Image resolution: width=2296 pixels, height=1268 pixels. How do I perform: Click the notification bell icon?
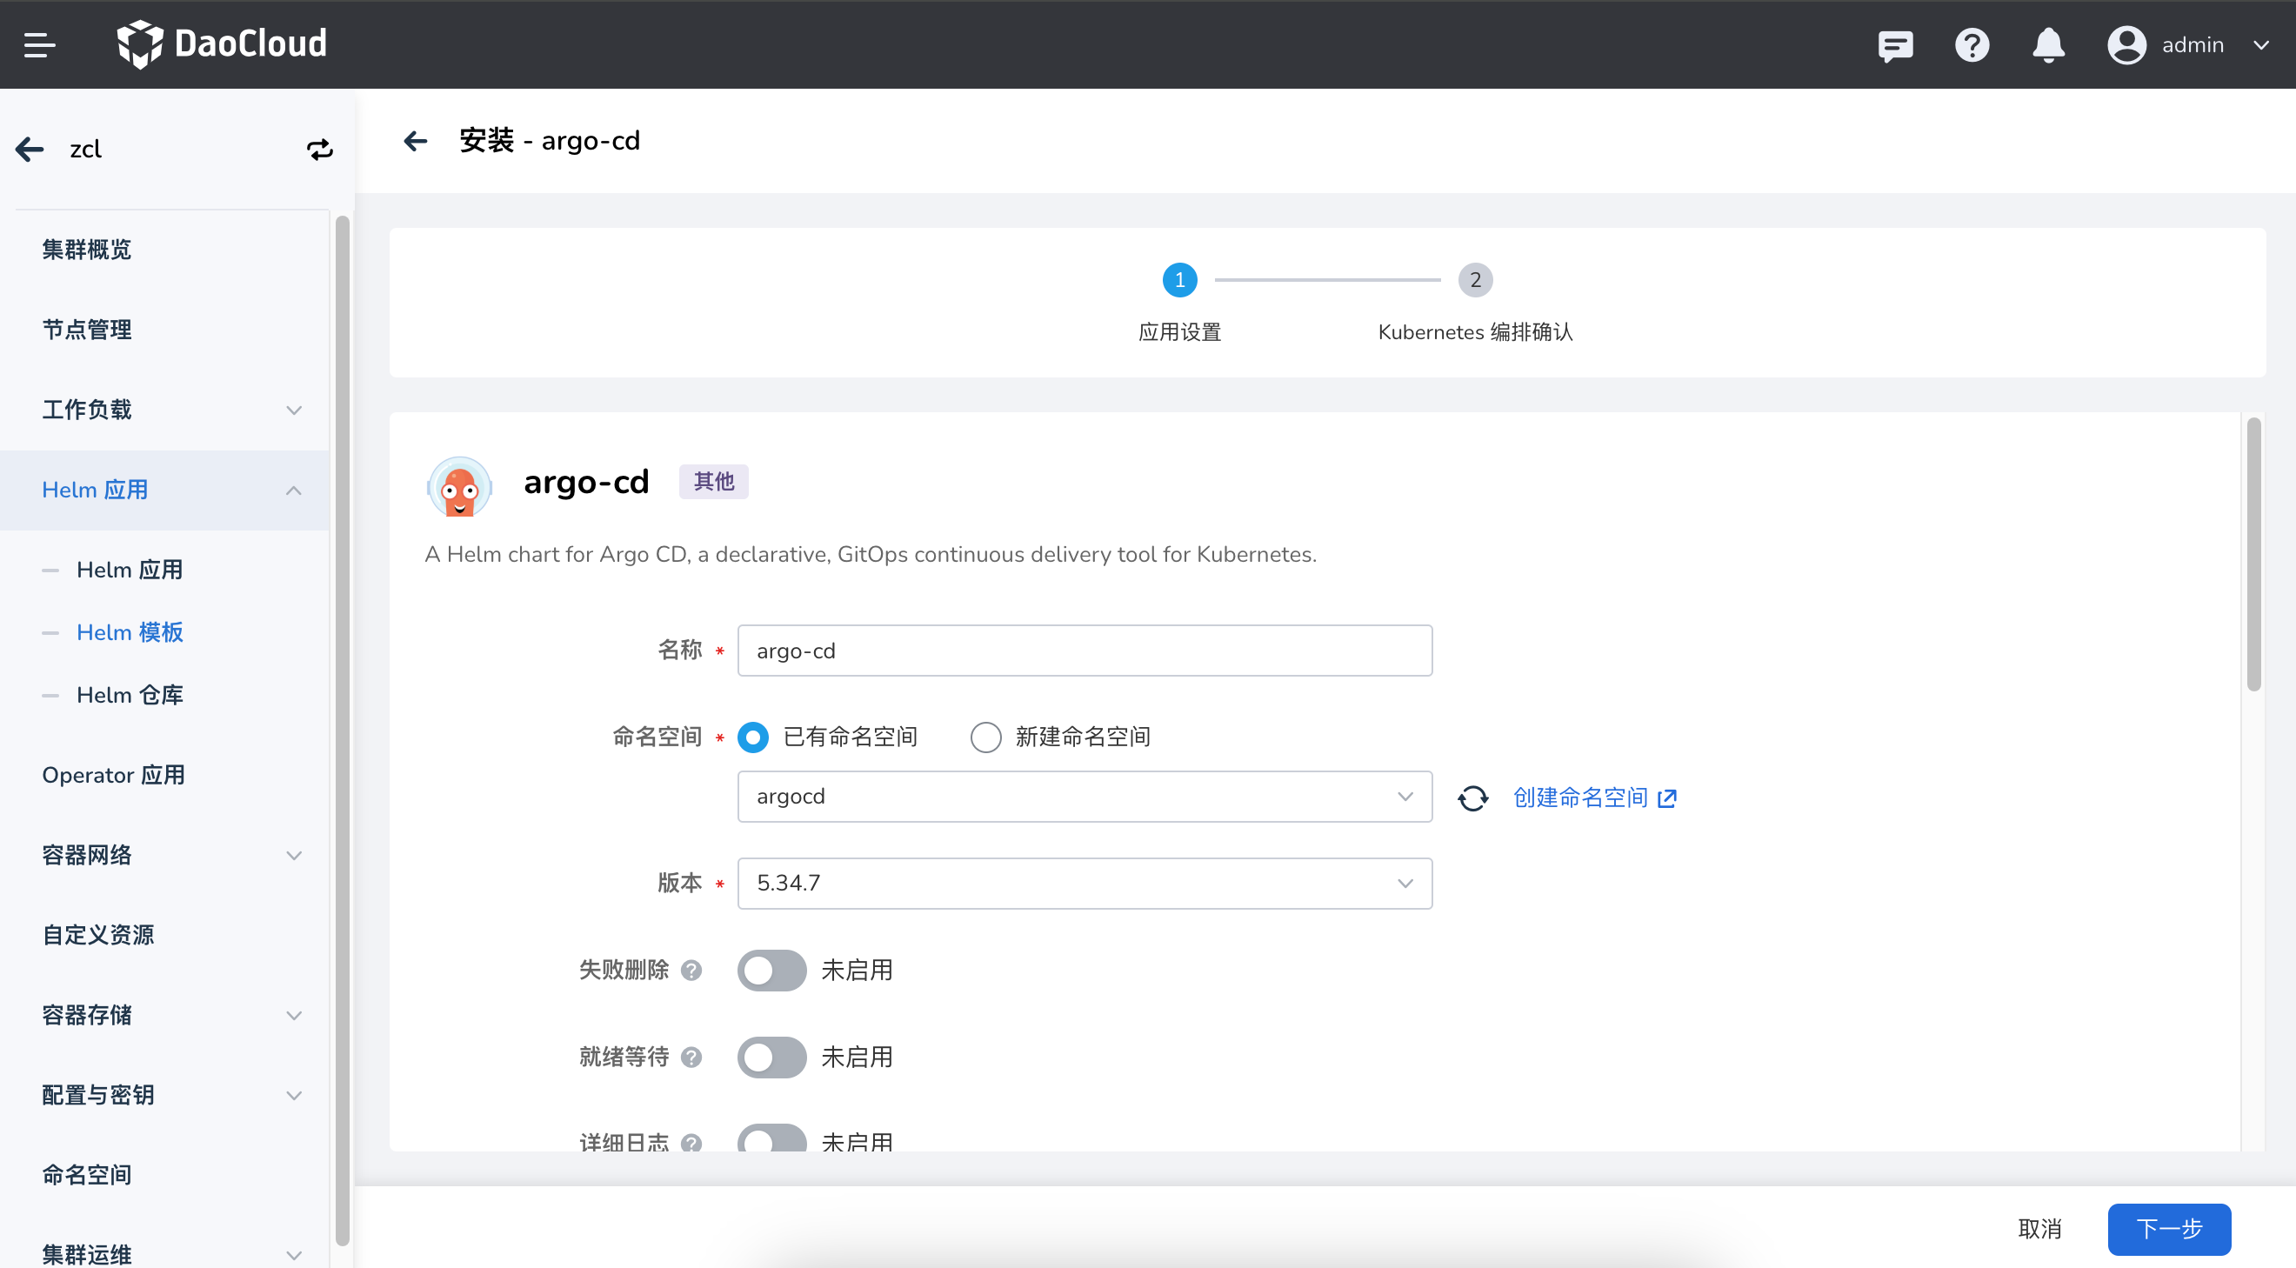tap(2047, 44)
